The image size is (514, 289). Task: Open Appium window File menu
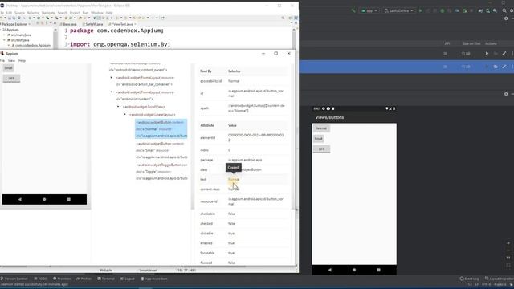click(2, 61)
